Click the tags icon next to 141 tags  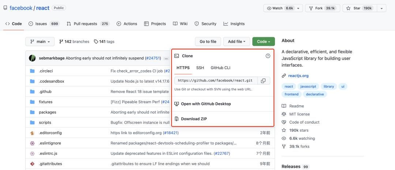click(96, 42)
